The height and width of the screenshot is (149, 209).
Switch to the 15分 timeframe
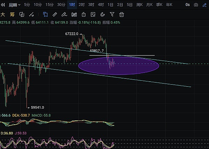pyautogui.click(x=49, y=5)
